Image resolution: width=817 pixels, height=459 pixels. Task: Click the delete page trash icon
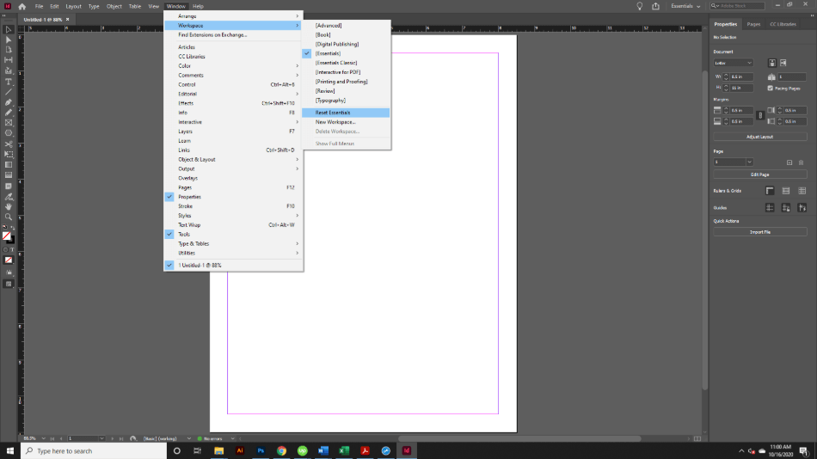pyautogui.click(x=802, y=162)
